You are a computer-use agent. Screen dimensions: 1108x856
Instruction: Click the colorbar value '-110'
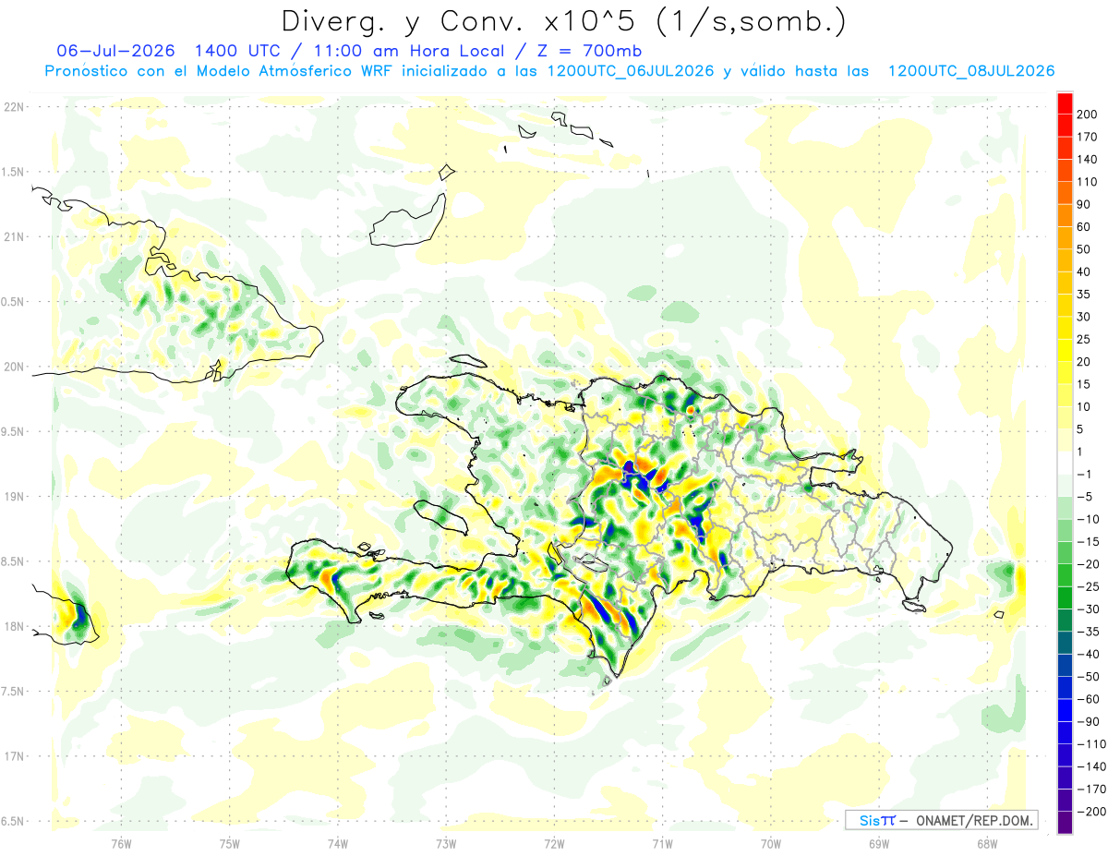1090,744
